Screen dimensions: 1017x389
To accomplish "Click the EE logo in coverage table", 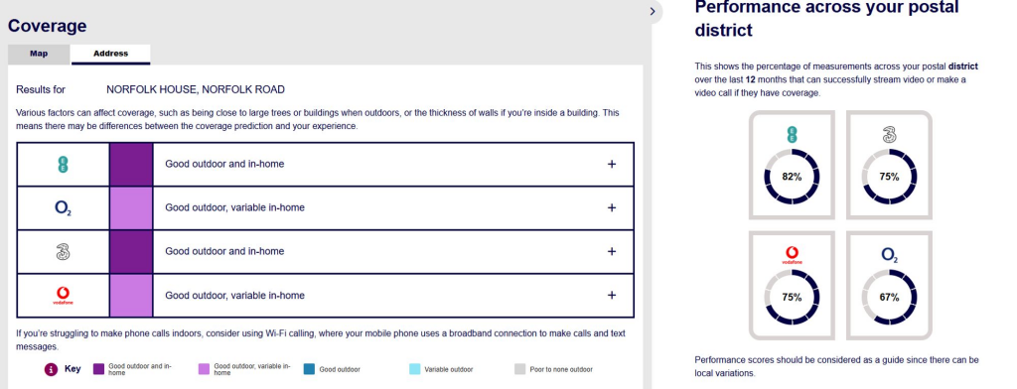I will [63, 165].
